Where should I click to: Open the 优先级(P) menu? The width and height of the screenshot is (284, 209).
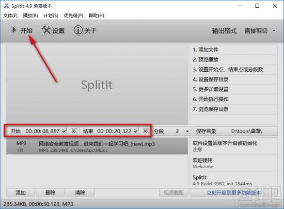tap(73, 15)
